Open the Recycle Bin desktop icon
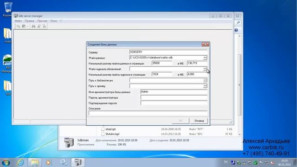 [7, 9]
